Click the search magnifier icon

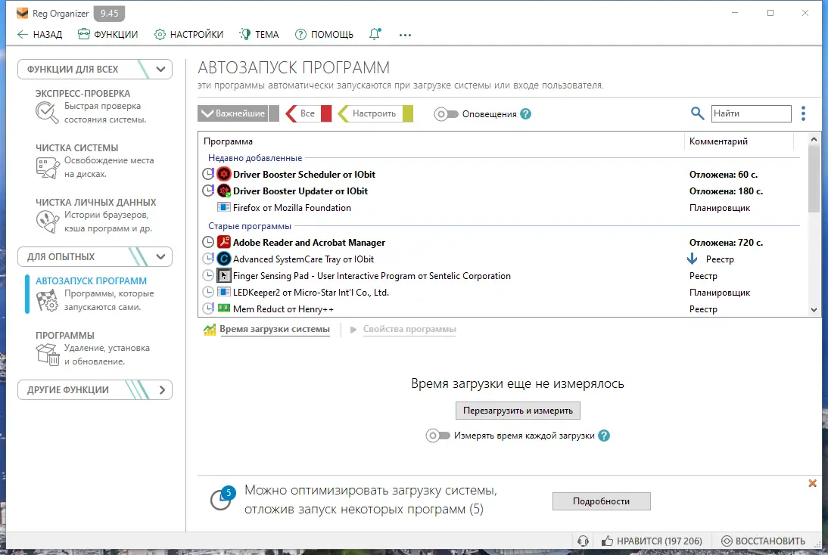[x=698, y=113]
